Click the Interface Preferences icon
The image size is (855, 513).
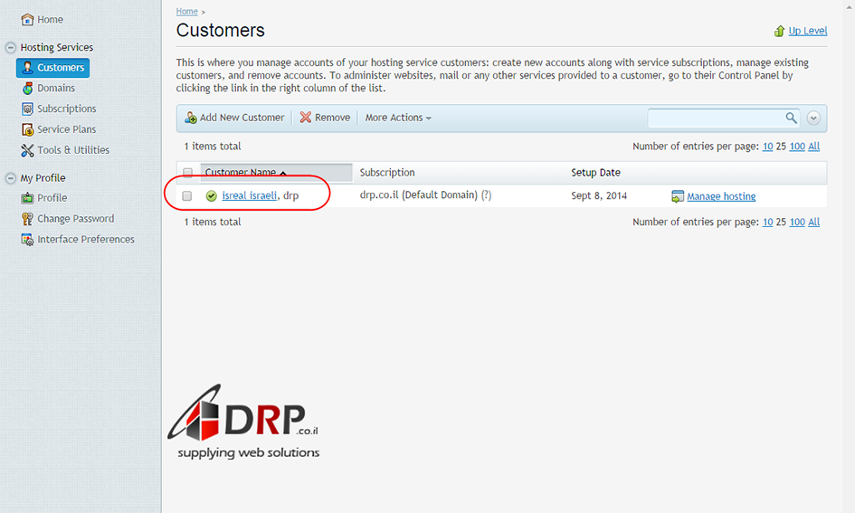point(28,240)
